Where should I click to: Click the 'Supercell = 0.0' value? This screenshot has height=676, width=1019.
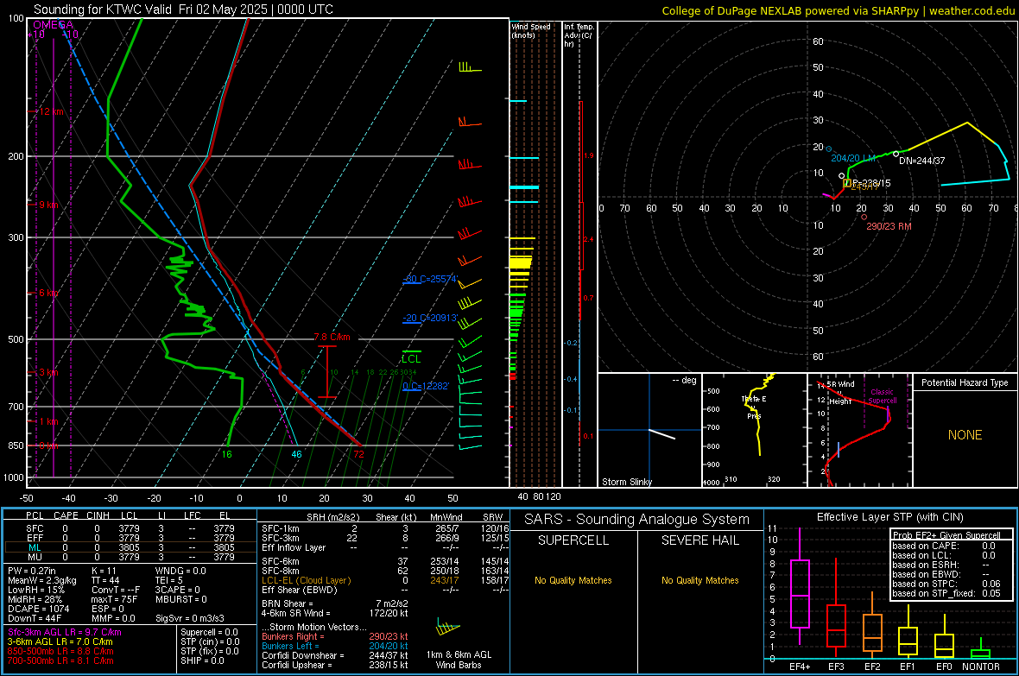point(209,632)
